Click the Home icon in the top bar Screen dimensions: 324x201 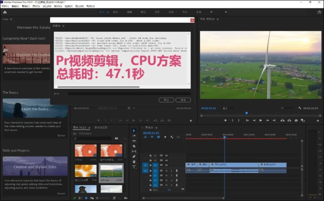click(x=5, y=12)
